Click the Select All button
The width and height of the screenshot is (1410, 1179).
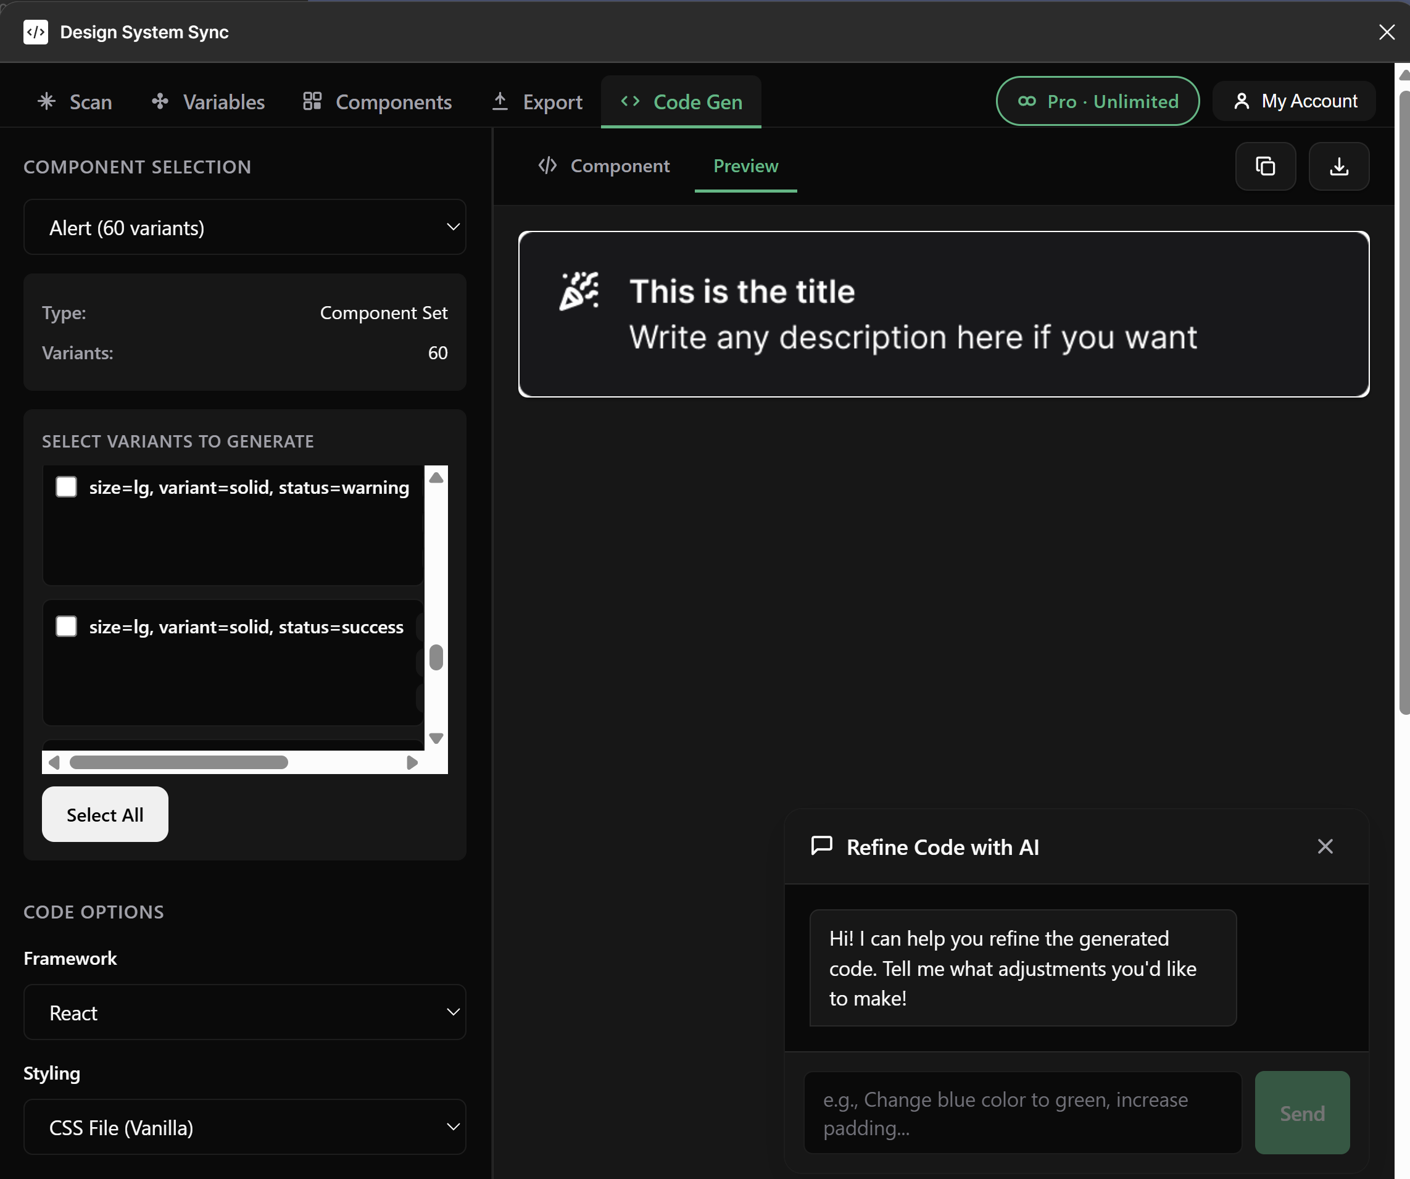(x=105, y=814)
